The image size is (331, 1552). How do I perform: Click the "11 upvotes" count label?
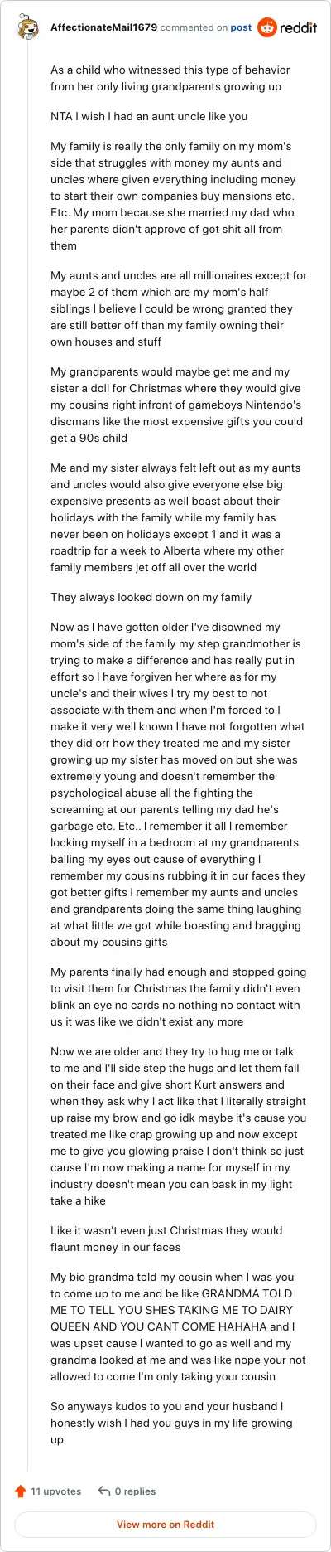tap(56, 1491)
